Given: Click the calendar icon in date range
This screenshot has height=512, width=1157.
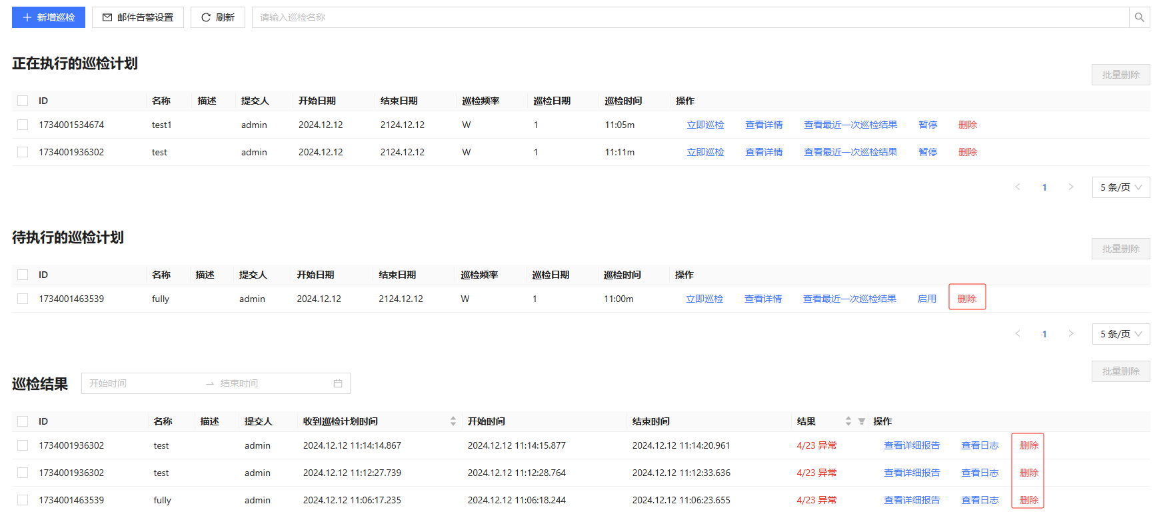Looking at the screenshot, I should tap(338, 383).
